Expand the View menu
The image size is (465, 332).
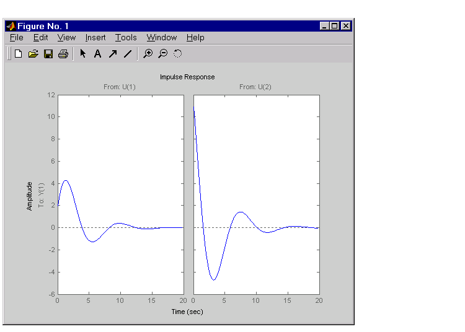(x=66, y=38)
